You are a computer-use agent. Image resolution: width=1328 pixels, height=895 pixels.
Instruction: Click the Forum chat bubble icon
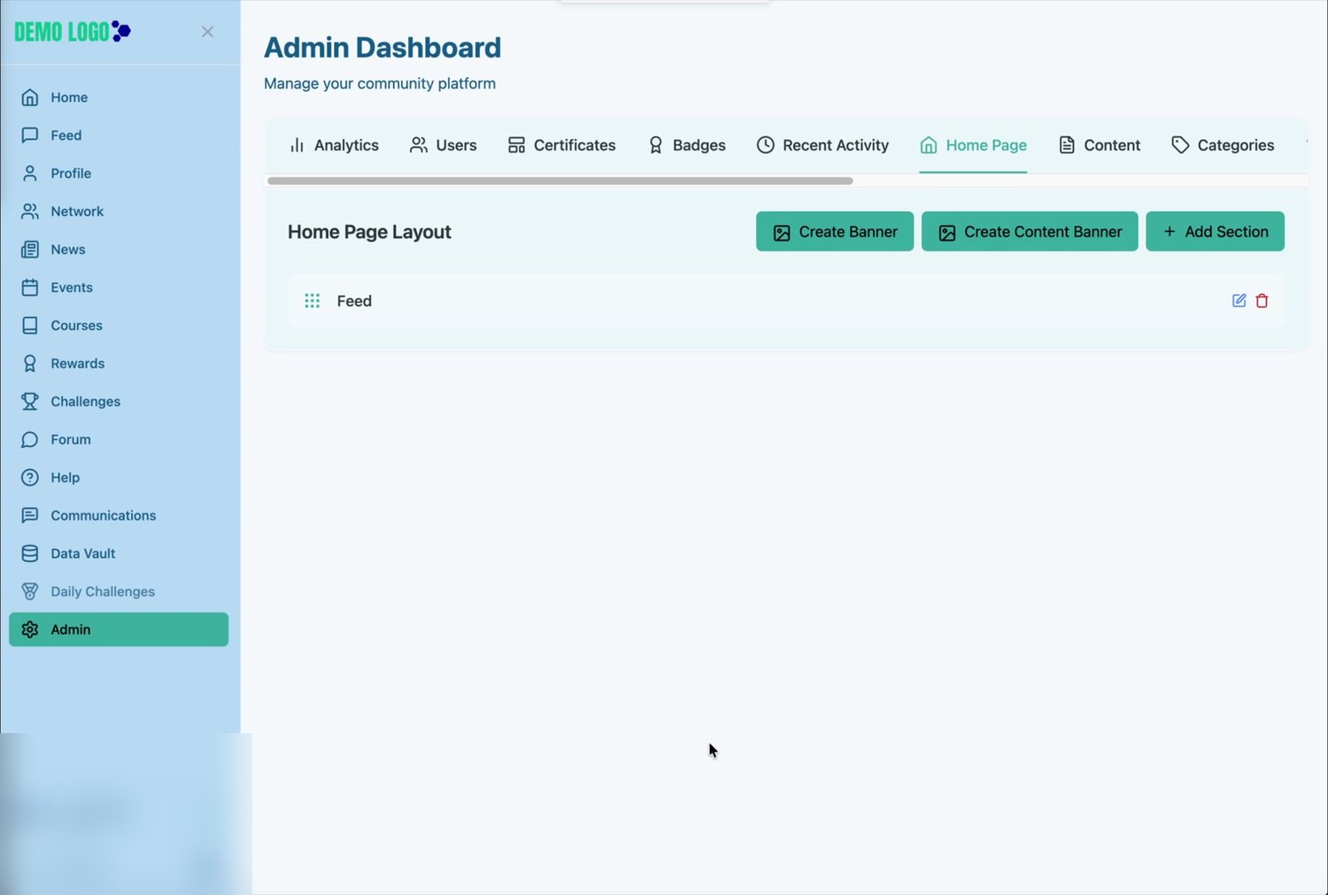(x=30, y=440)
